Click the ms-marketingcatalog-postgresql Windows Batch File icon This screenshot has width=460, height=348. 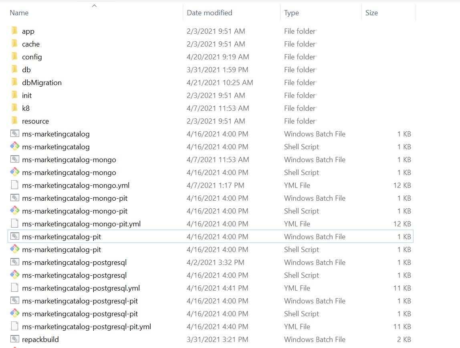coord(15,262)
